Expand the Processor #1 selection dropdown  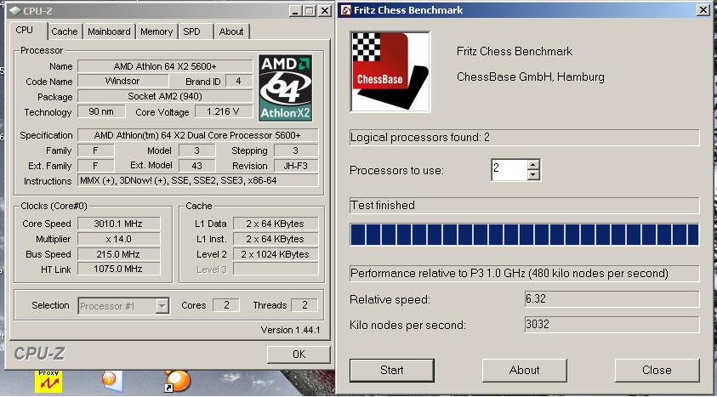(x=162, y=306)
